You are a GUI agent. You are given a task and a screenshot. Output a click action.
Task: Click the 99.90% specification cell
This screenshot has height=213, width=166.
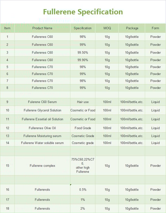(82, 60)
